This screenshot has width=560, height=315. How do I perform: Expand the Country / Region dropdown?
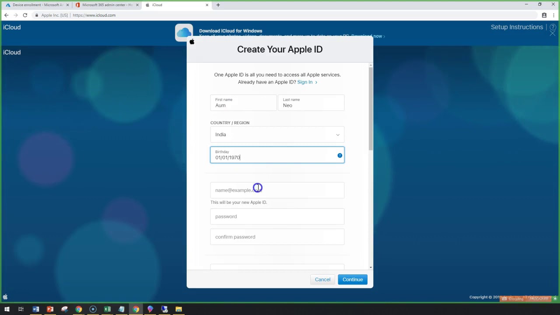tap(277, 135)
